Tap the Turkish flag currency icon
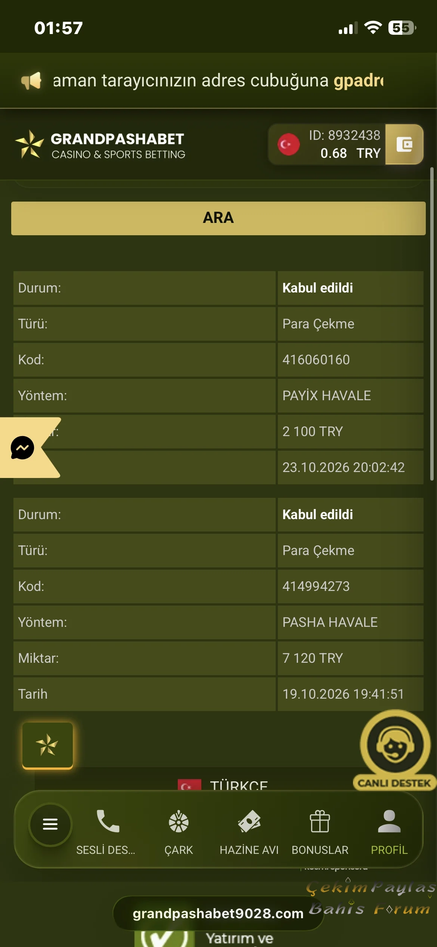437x947 pixels. (288, 144)
